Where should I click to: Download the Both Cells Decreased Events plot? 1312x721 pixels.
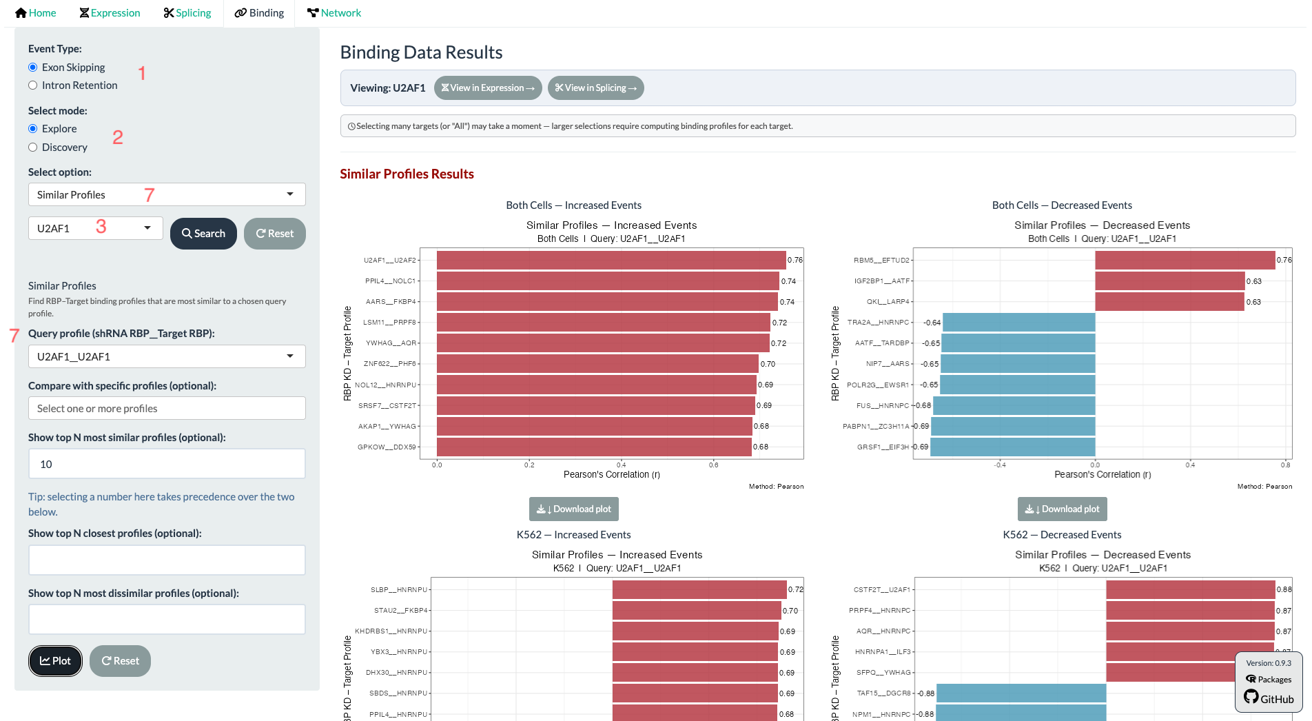click(1063, 509)
